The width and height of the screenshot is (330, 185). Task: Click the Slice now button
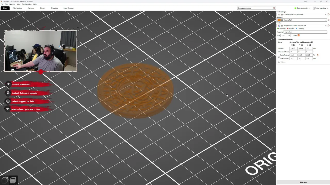click(303, 182)
